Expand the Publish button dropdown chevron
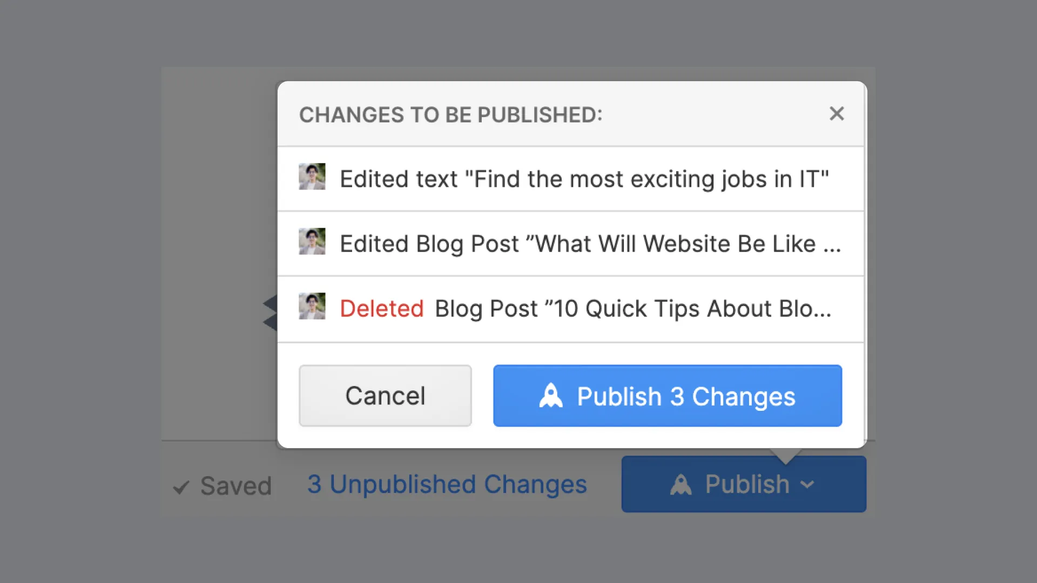The image size is (1037, 583). click(x=807, y=484)
